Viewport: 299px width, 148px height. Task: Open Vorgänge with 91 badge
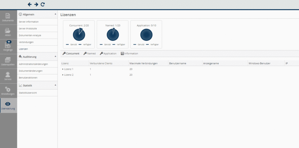[x=8, y=46]
